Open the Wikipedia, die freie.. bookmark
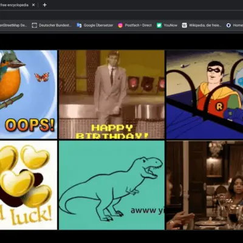243x243 pixels. coord(202,26)
